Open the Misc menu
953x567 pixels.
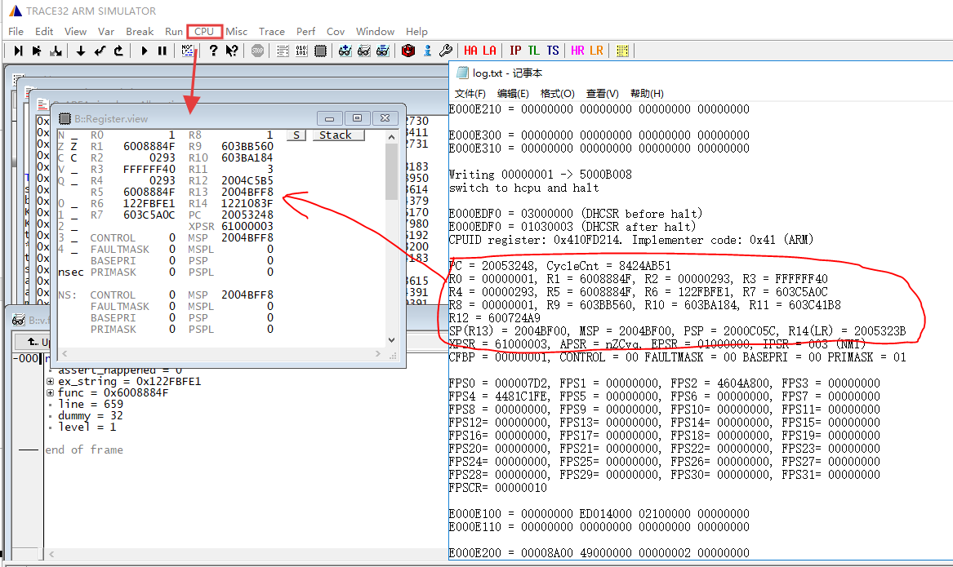point(237,32)
